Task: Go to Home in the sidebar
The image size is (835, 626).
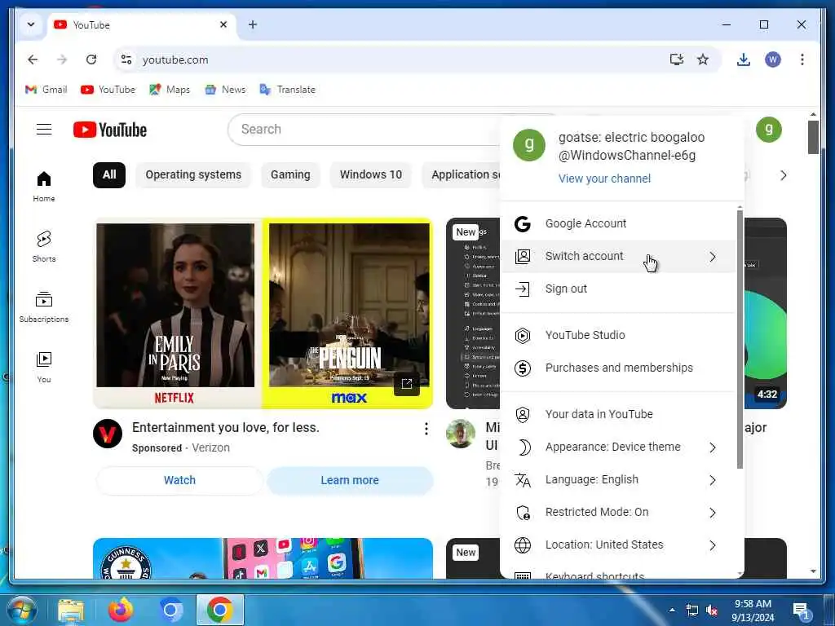Action: click(44, 187)
